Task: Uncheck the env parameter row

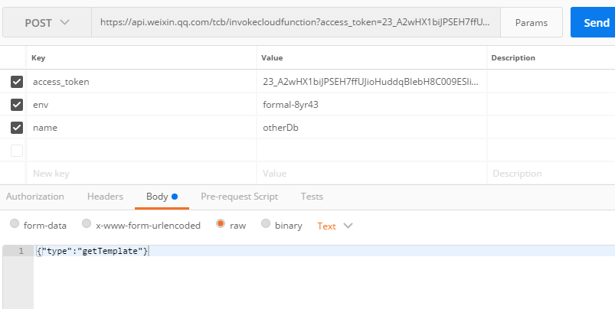Action: [17, 104]
